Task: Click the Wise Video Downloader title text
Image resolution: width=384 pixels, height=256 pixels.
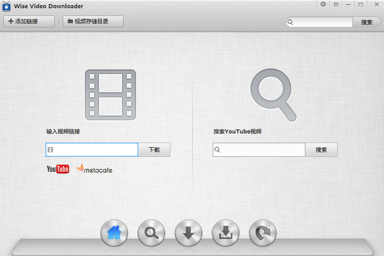Action: pos(48,6)
